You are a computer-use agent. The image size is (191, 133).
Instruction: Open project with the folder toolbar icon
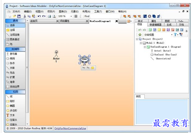[14, 16]
